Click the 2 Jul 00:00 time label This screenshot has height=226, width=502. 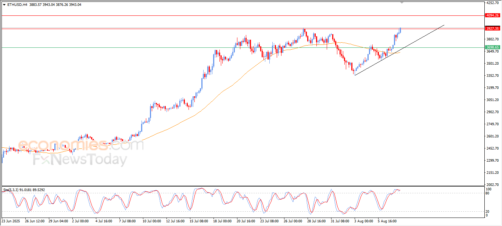tap(81, 221)
